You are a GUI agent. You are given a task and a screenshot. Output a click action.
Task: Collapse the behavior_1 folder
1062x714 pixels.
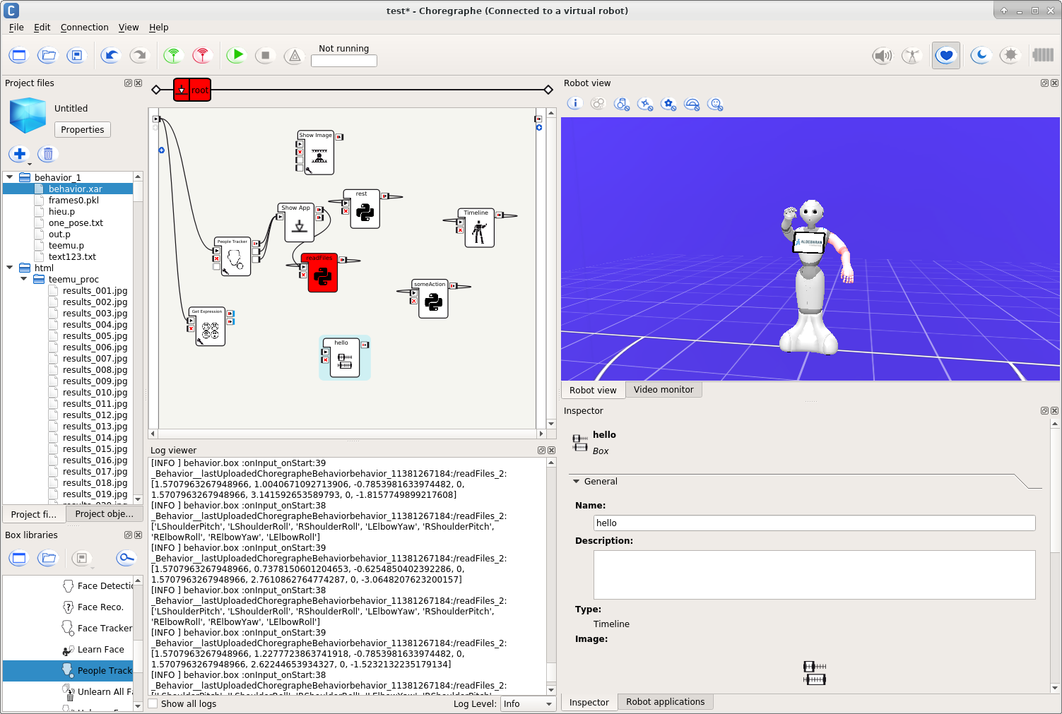(x=9, y=177)
